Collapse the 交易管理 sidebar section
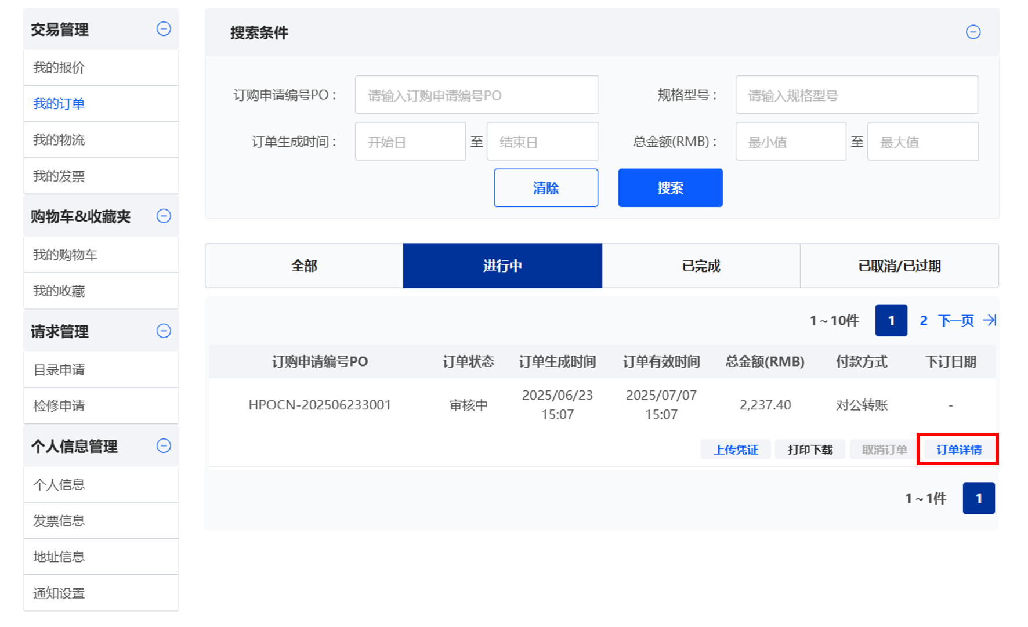The image size is (1028, 627). 164,29
